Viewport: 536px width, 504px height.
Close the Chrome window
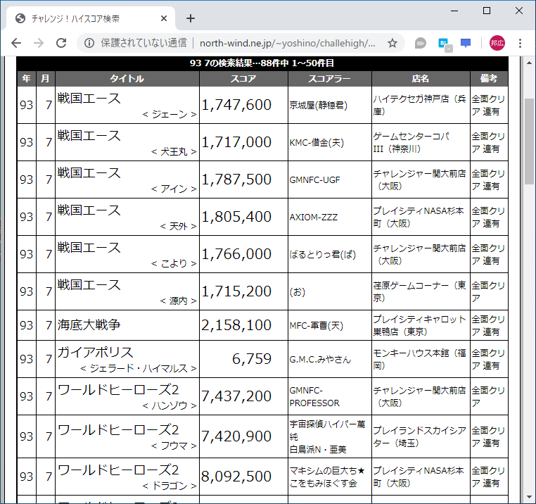519,11
